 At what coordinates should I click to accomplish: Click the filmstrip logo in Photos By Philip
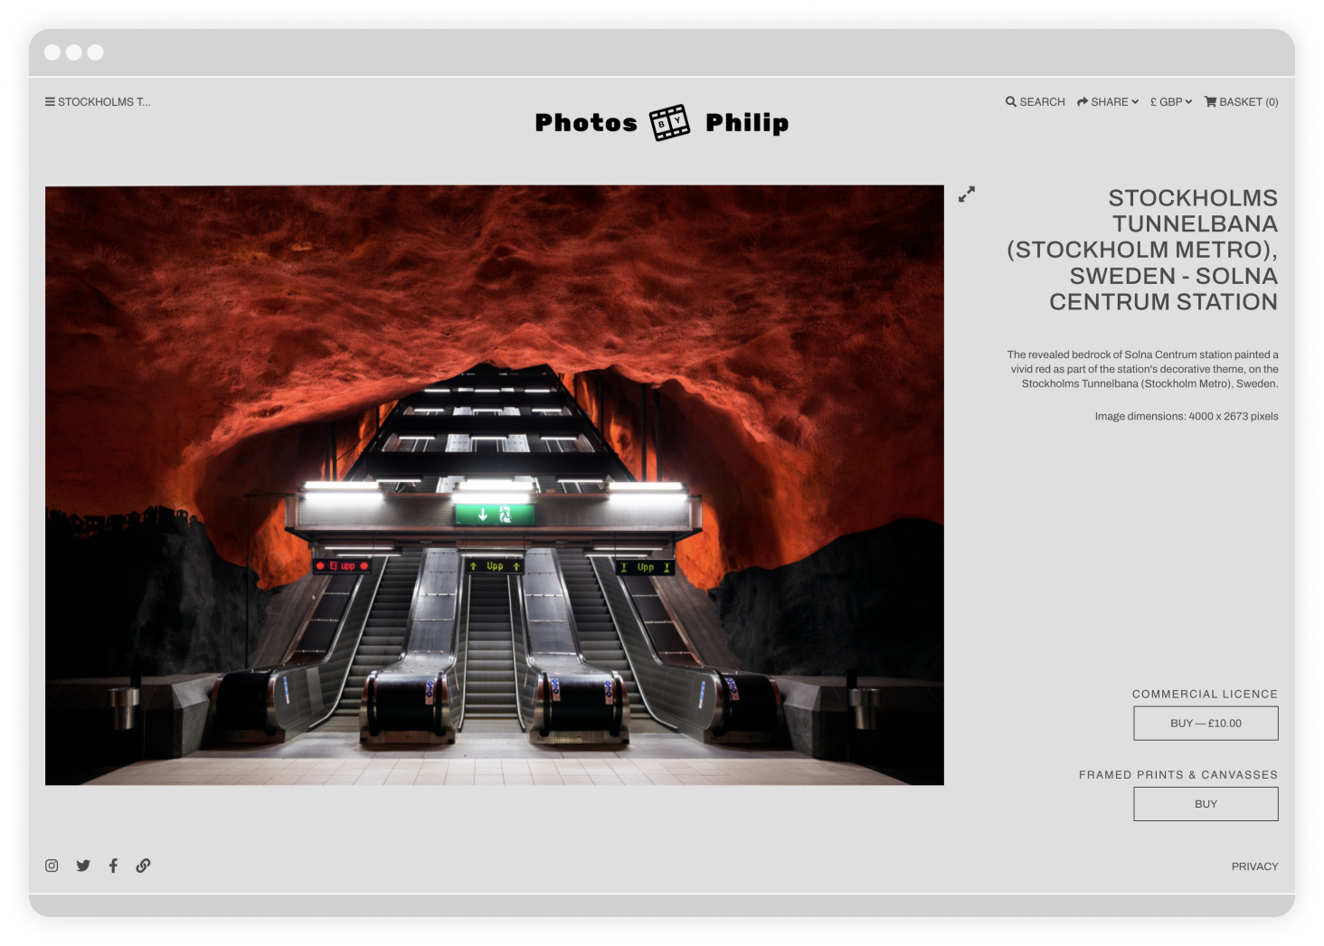click(669, 121)
